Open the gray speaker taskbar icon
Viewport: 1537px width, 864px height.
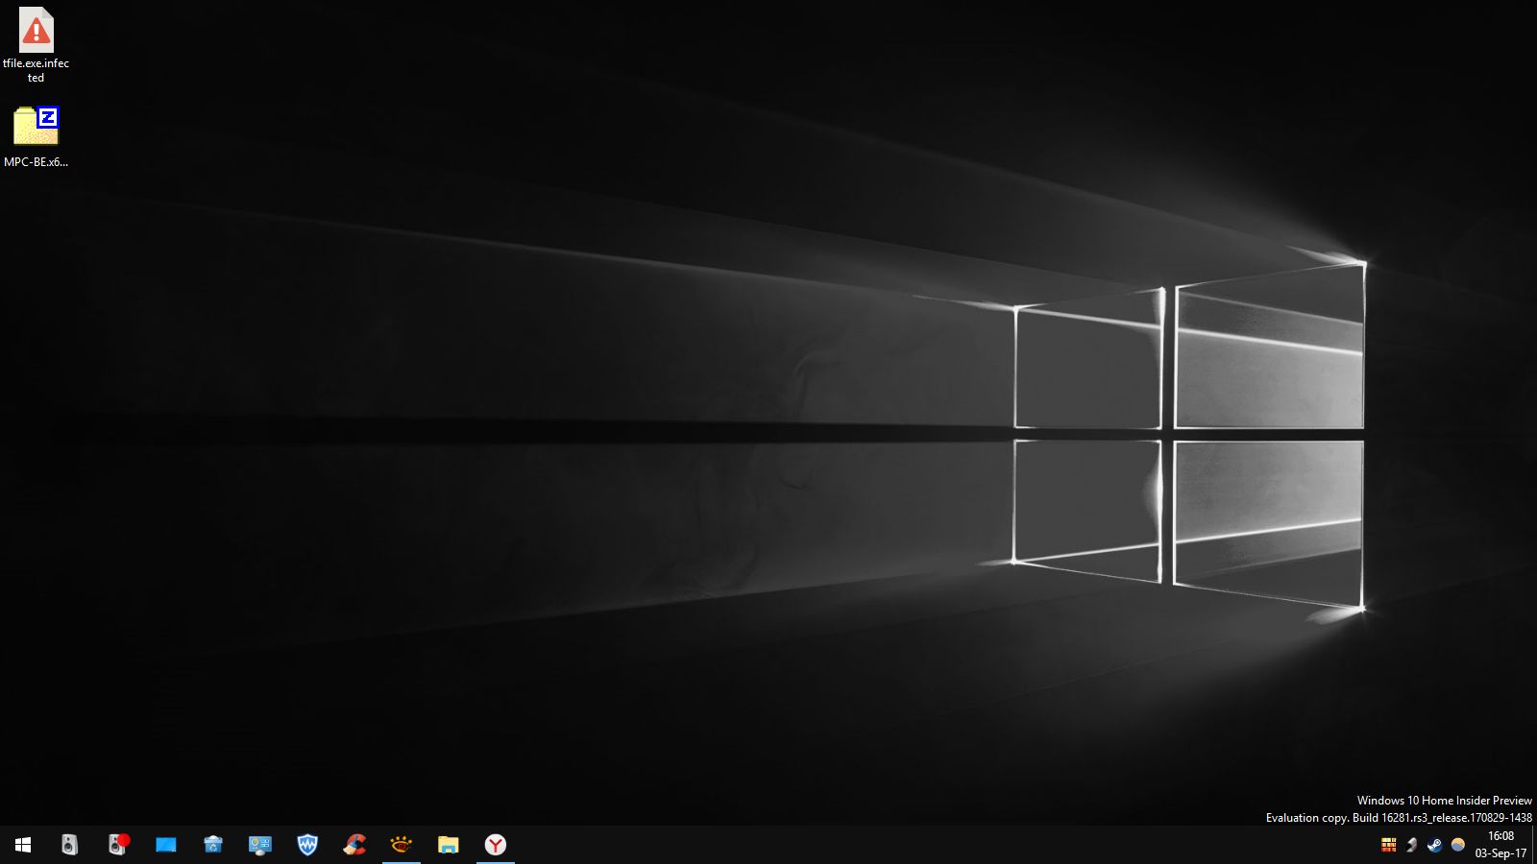pos(70,845)
